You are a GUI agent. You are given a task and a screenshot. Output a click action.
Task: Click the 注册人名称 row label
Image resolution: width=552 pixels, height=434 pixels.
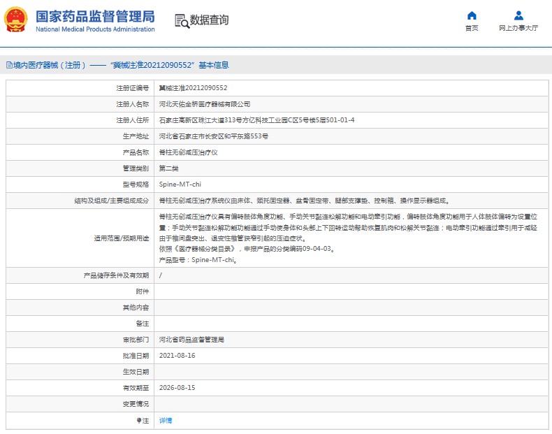point(133,104)
